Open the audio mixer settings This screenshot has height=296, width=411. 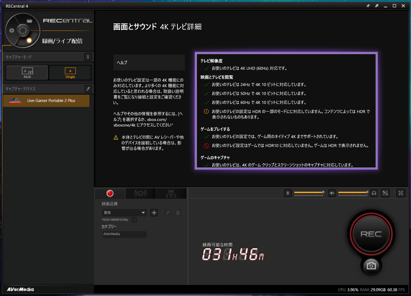(x=385, y=193)
